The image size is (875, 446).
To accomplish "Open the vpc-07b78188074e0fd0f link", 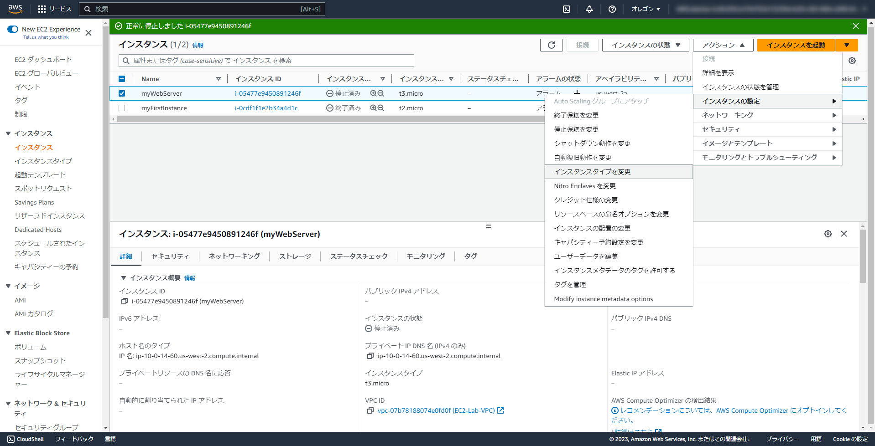I will point(435,410).
